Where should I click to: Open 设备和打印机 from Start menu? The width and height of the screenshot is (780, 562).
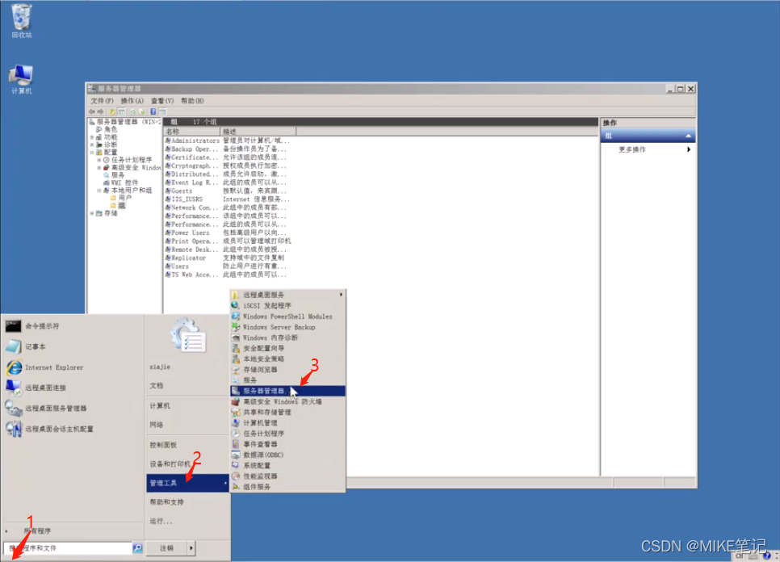pos(170,464)
